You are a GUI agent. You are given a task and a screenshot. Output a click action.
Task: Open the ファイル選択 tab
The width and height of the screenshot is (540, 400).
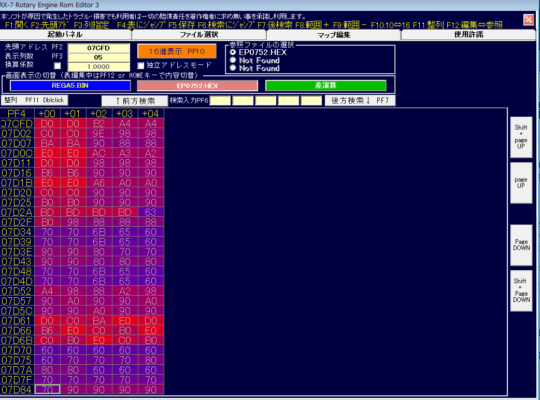click(198, 35)
